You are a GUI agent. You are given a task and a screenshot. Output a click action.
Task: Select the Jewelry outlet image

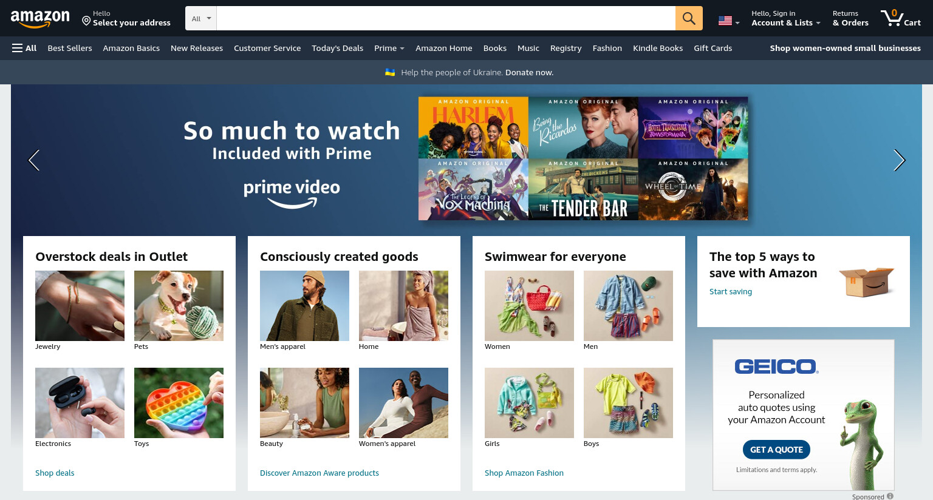click(x=80, y=306)
